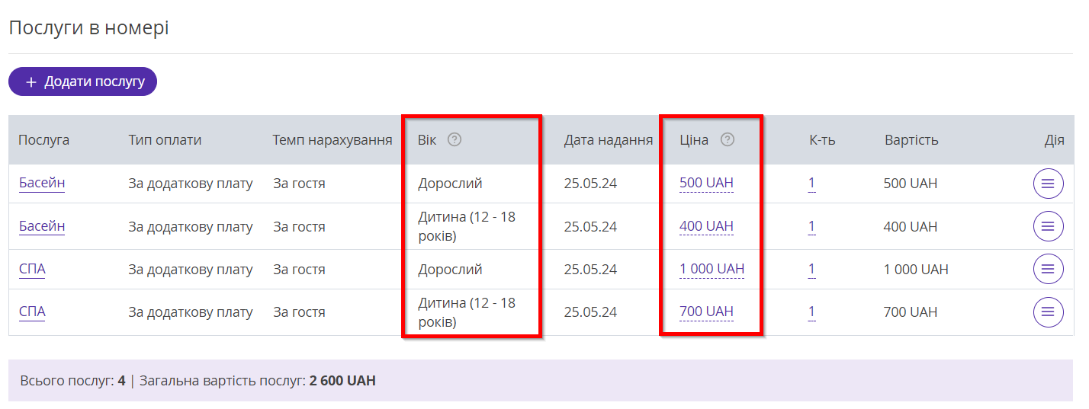
Task: Click the Послуга column header
Action: 44,140
